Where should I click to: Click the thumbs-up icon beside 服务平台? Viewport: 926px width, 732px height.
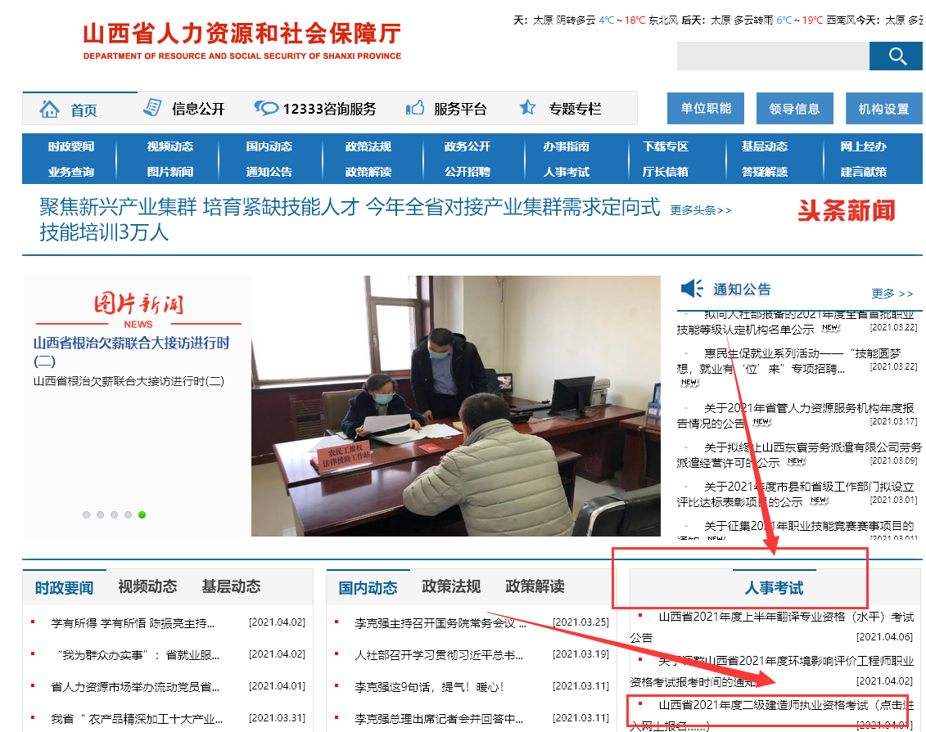[415, 106]
